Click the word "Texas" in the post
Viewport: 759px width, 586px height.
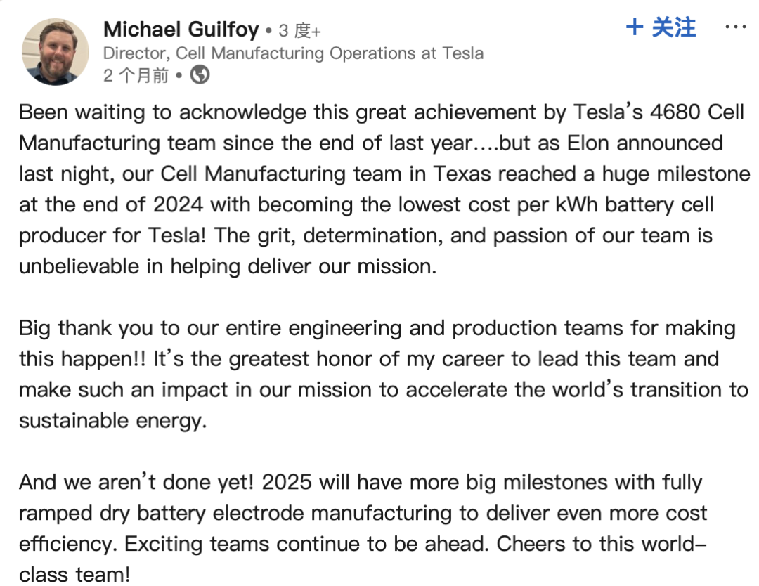point(462,174)
